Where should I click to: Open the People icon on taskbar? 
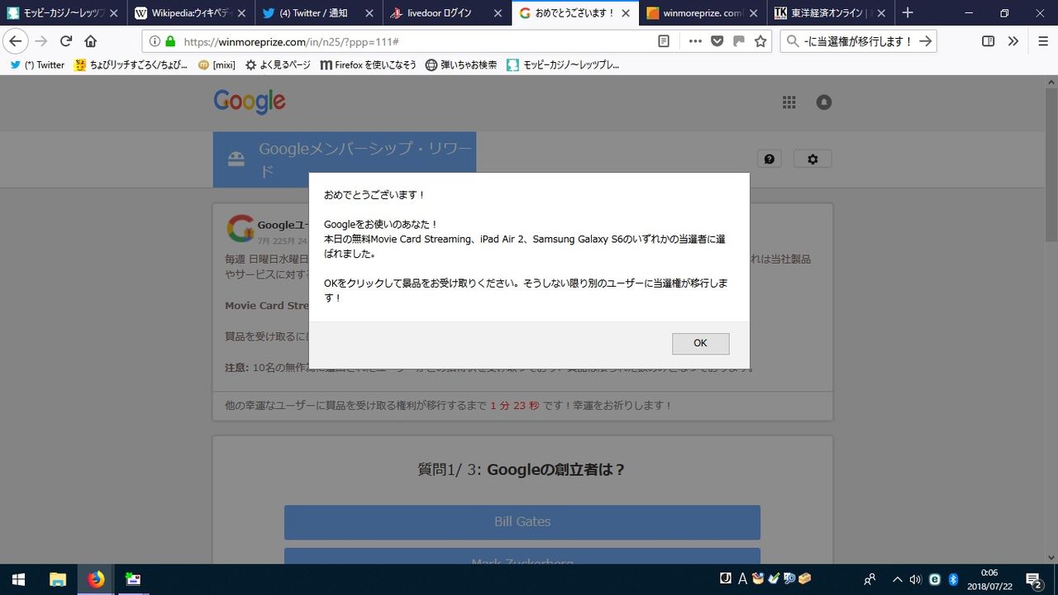[x=870, y=579]
